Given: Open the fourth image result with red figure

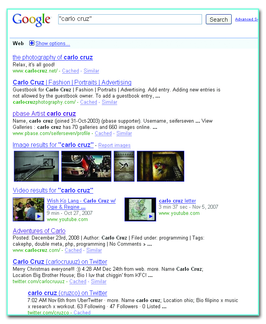Looking at the screenshot, I should (160, 166).
